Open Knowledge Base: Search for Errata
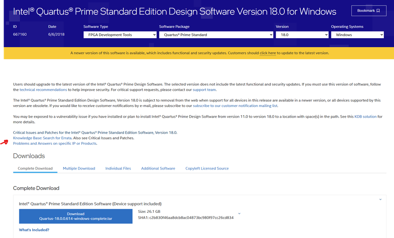Viewport: 394px width, 238px height. (42, 138)
